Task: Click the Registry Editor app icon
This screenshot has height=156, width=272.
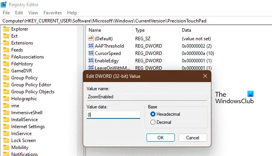Action: click(3, 5)
